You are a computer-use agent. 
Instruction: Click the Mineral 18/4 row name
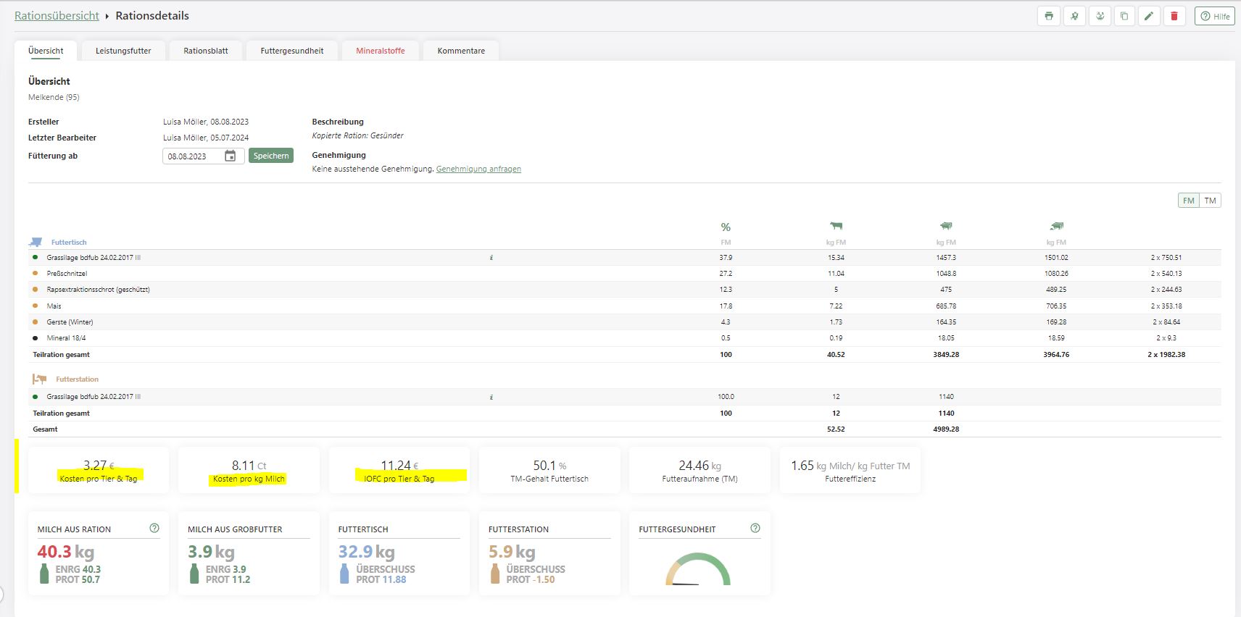(x=66, y=338)
